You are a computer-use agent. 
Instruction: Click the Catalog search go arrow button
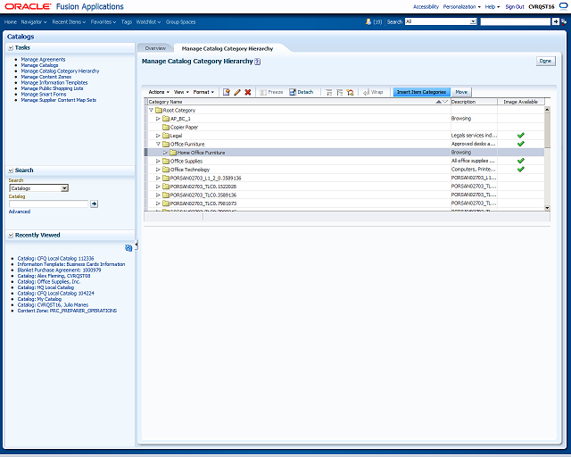coord(94,204)
